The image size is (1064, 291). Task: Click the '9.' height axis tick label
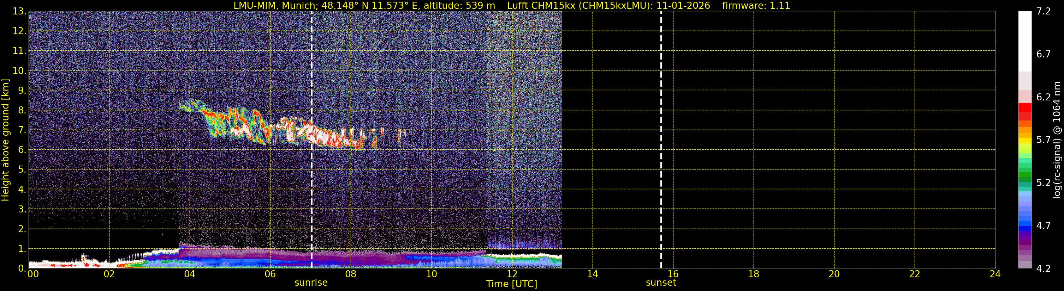coord(22,90)
